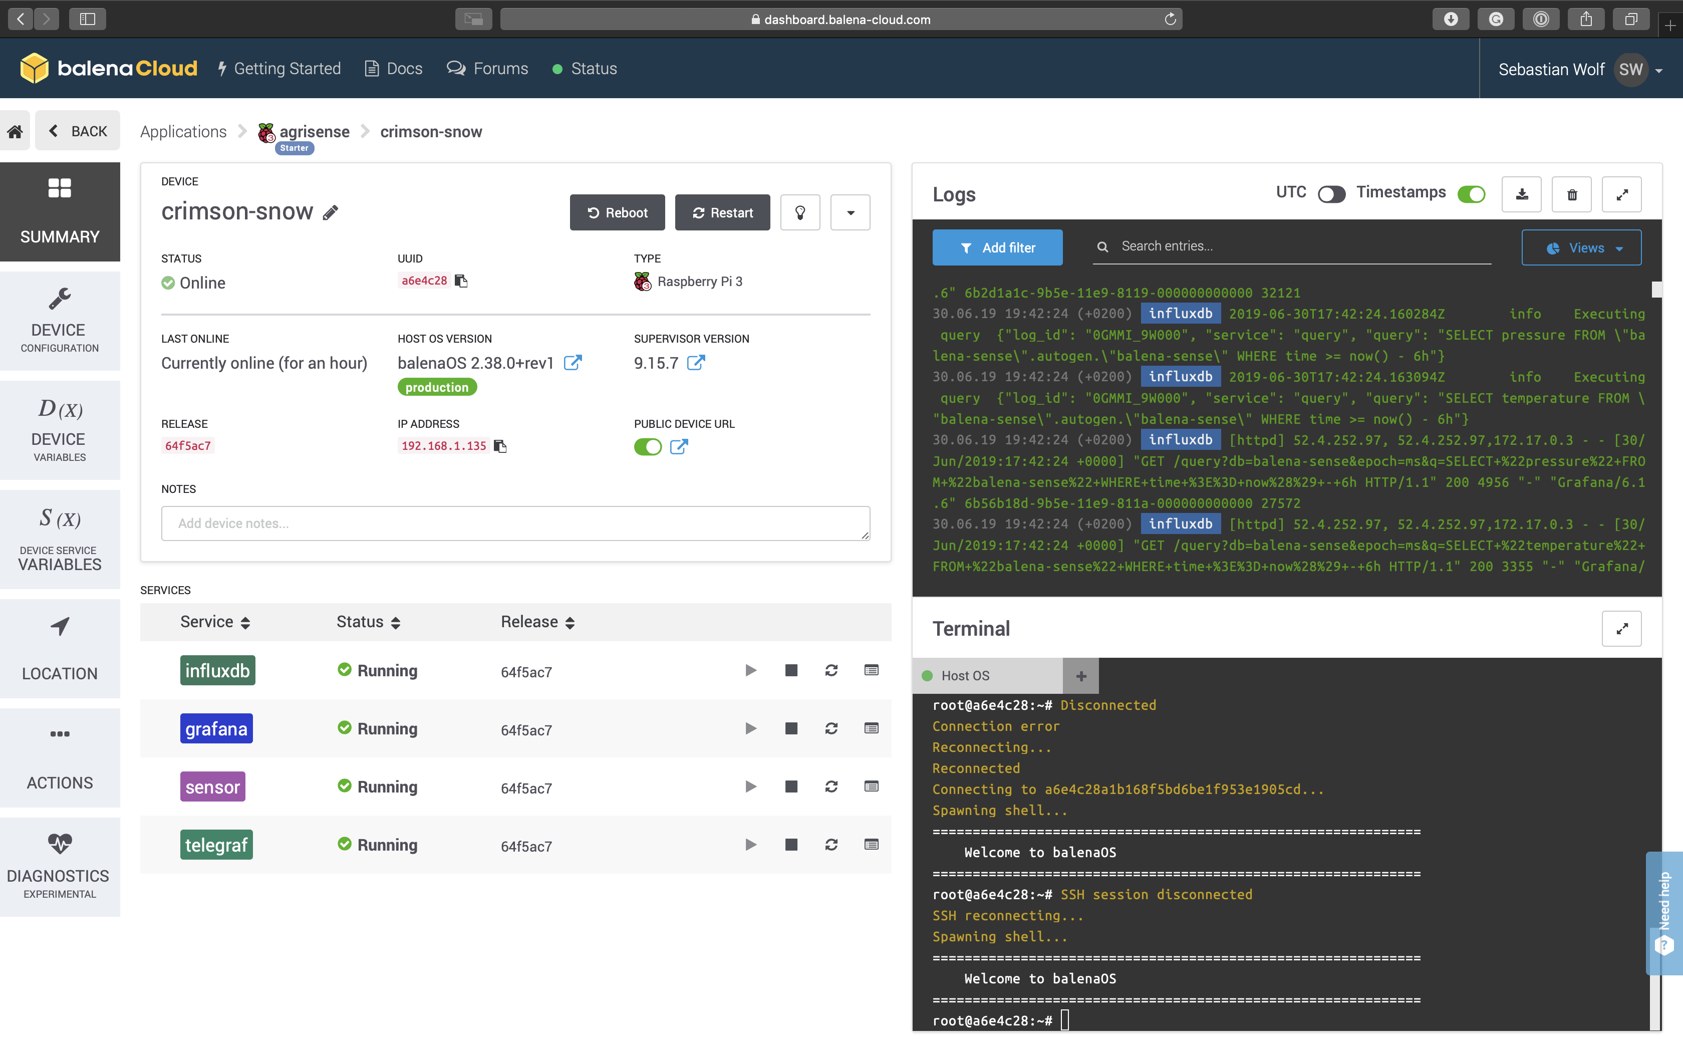
Task: Clear logs with the trash icon
Action: click(x=1572, y=194)
